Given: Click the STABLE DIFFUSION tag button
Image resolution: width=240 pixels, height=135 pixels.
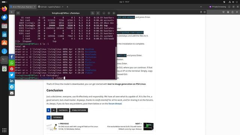Looking at the screenshot, I should 79,110.
